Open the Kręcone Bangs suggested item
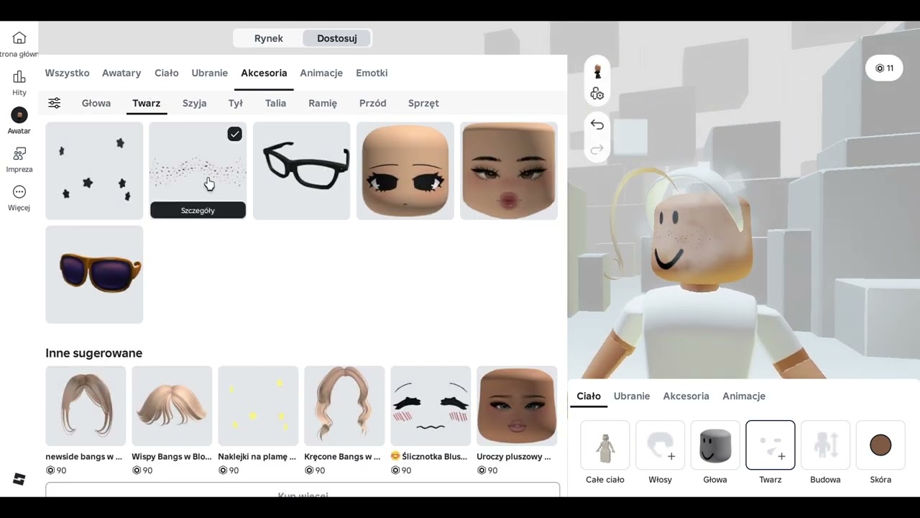Image resolution: width=920 pixels, height=518 pixels. coord(344,406)
